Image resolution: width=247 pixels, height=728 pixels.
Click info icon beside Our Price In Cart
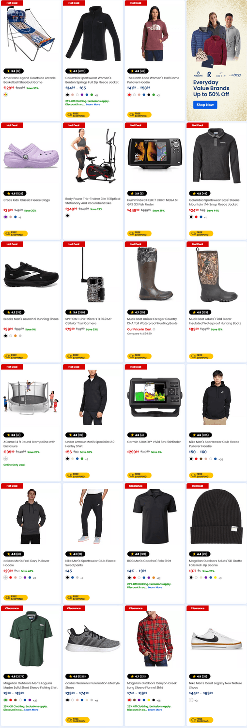click(154, 330)
